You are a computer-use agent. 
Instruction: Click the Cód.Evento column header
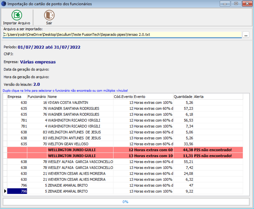(124, 96)
